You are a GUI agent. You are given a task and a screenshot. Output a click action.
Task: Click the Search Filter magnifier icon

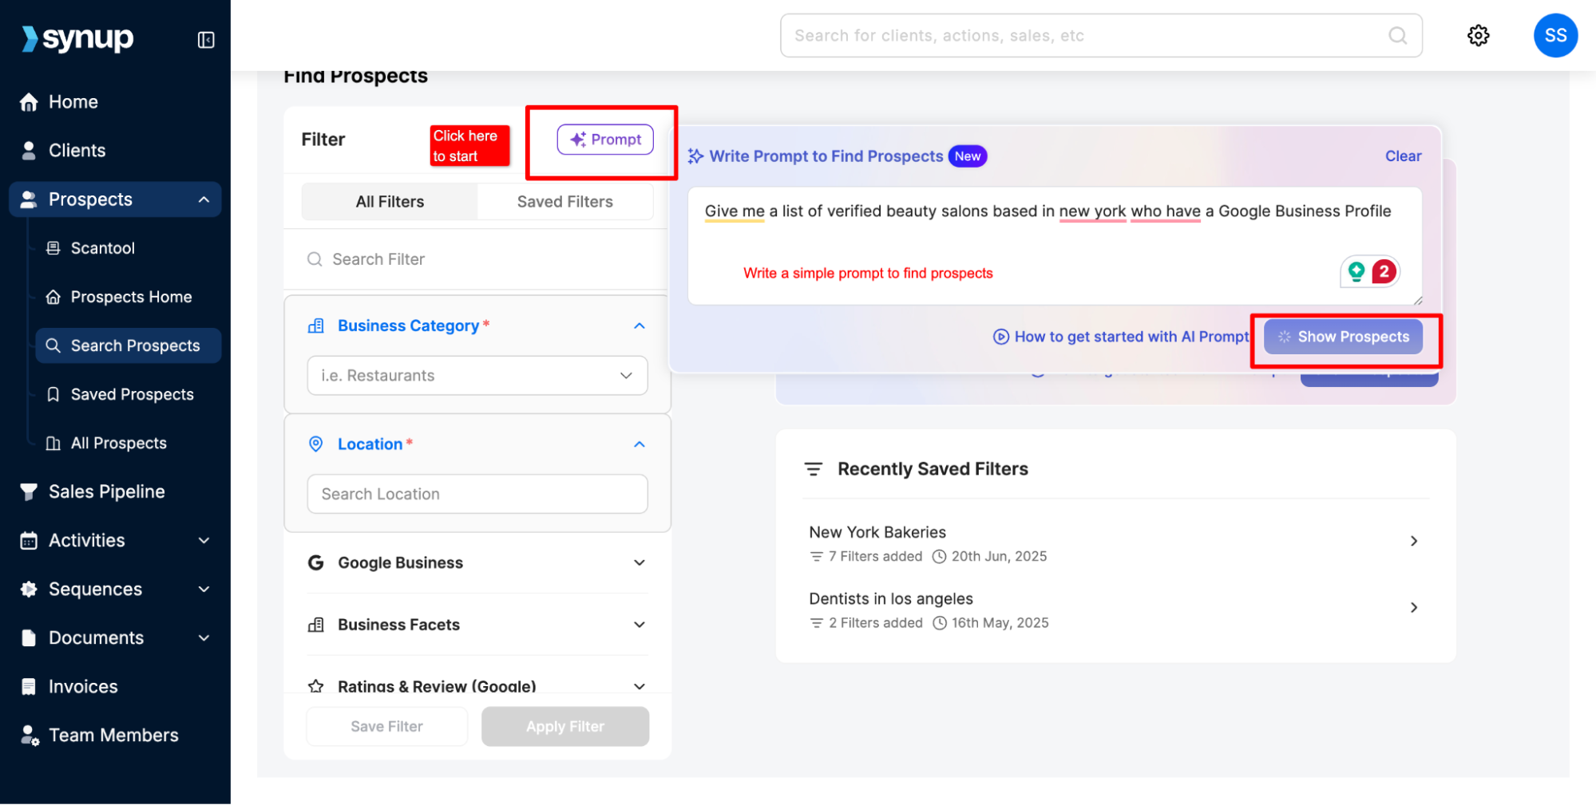315,259
